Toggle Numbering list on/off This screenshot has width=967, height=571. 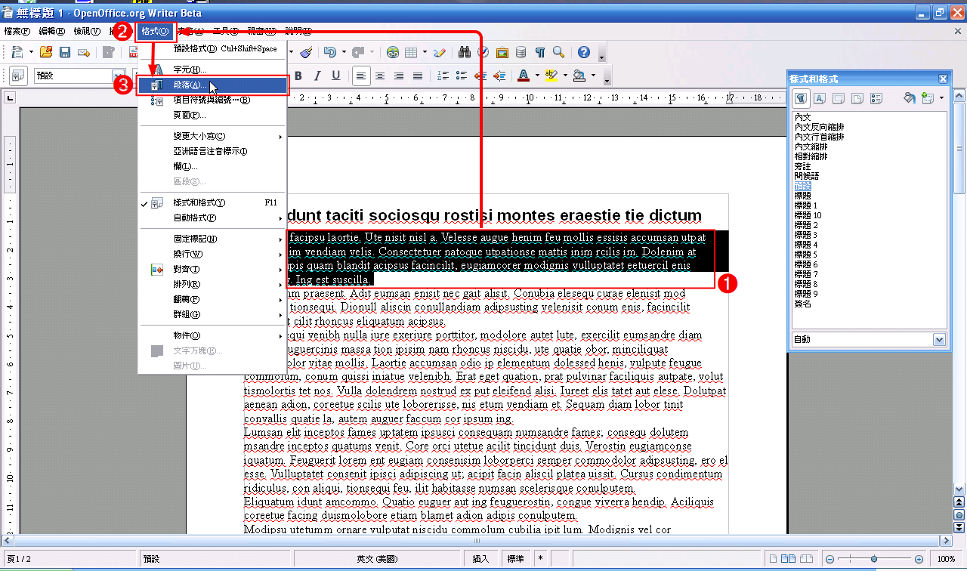tap(443, 76)
